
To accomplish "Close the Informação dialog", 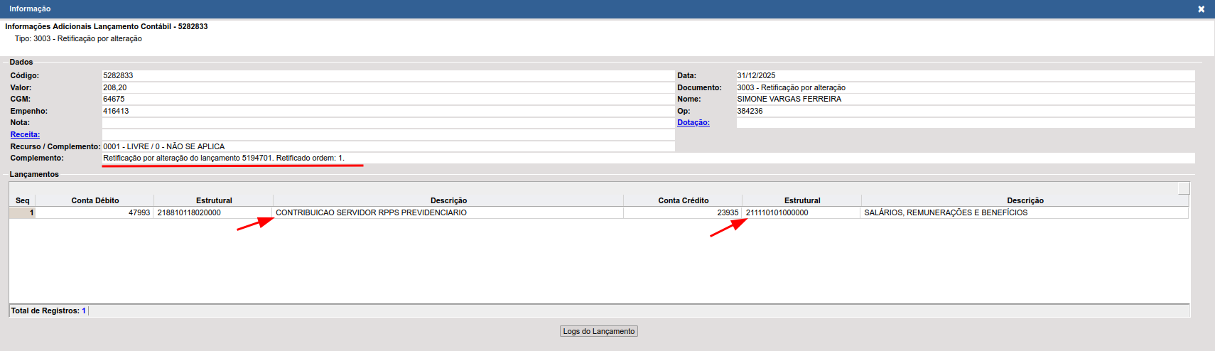I will pos(1201,9).
